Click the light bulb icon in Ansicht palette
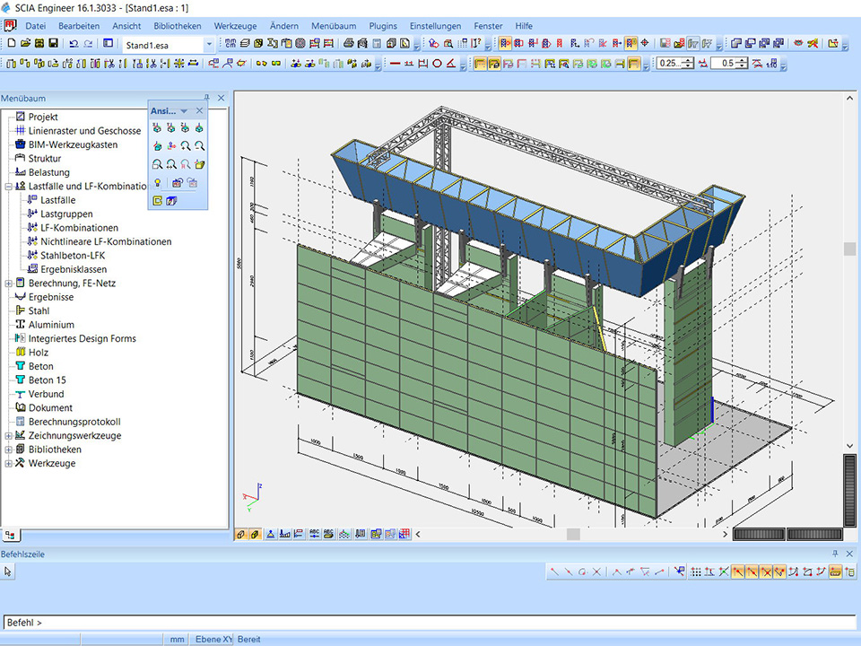This screenshot has width=861, height=646. tap(157, 182)
